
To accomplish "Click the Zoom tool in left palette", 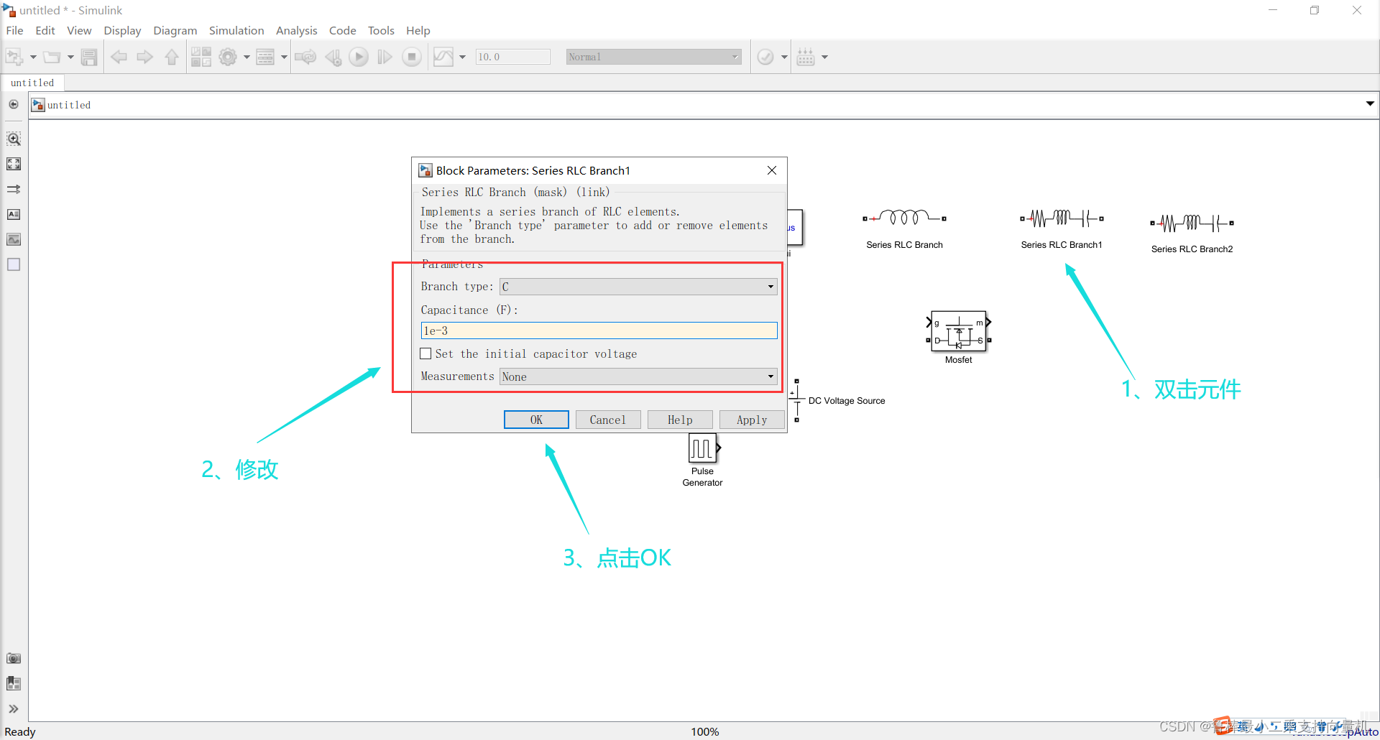I will coord(14,139).
